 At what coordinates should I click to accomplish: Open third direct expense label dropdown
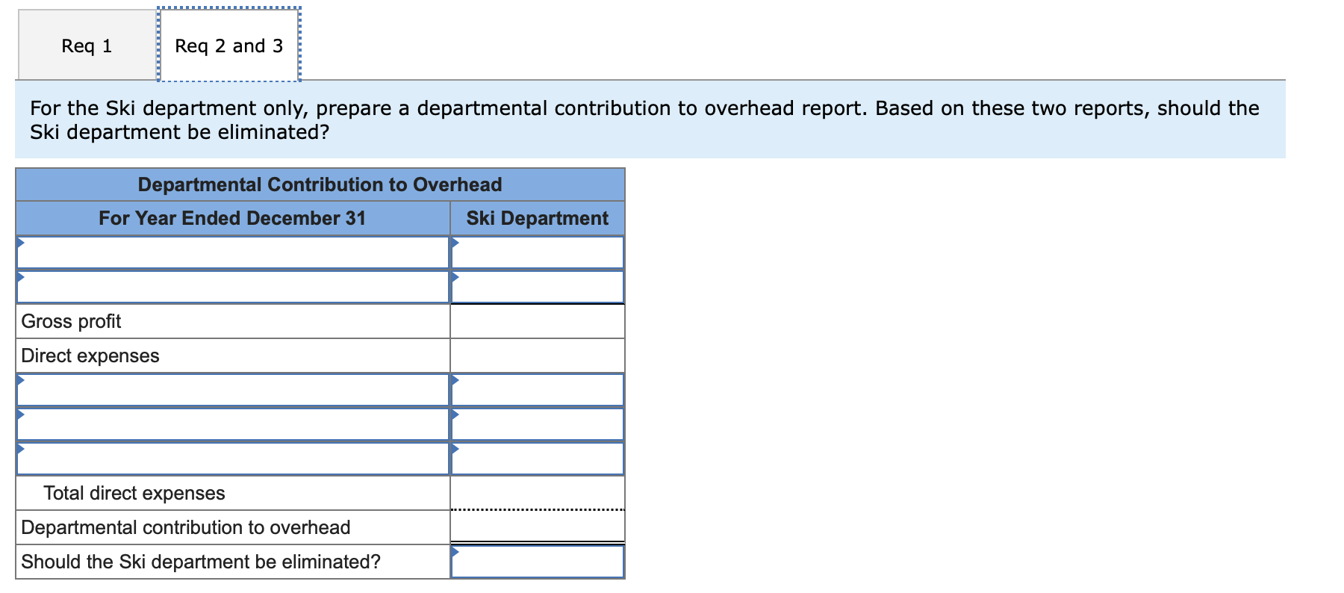coord(233,459)
